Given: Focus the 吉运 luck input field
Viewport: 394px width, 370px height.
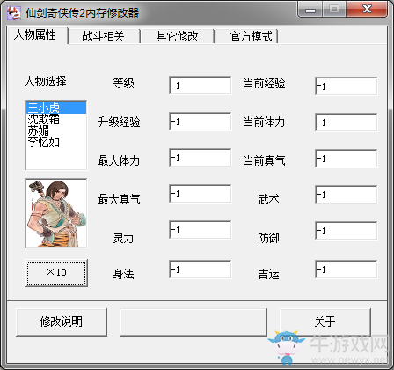Looking at the screenshot, I should tap(346, 269).
